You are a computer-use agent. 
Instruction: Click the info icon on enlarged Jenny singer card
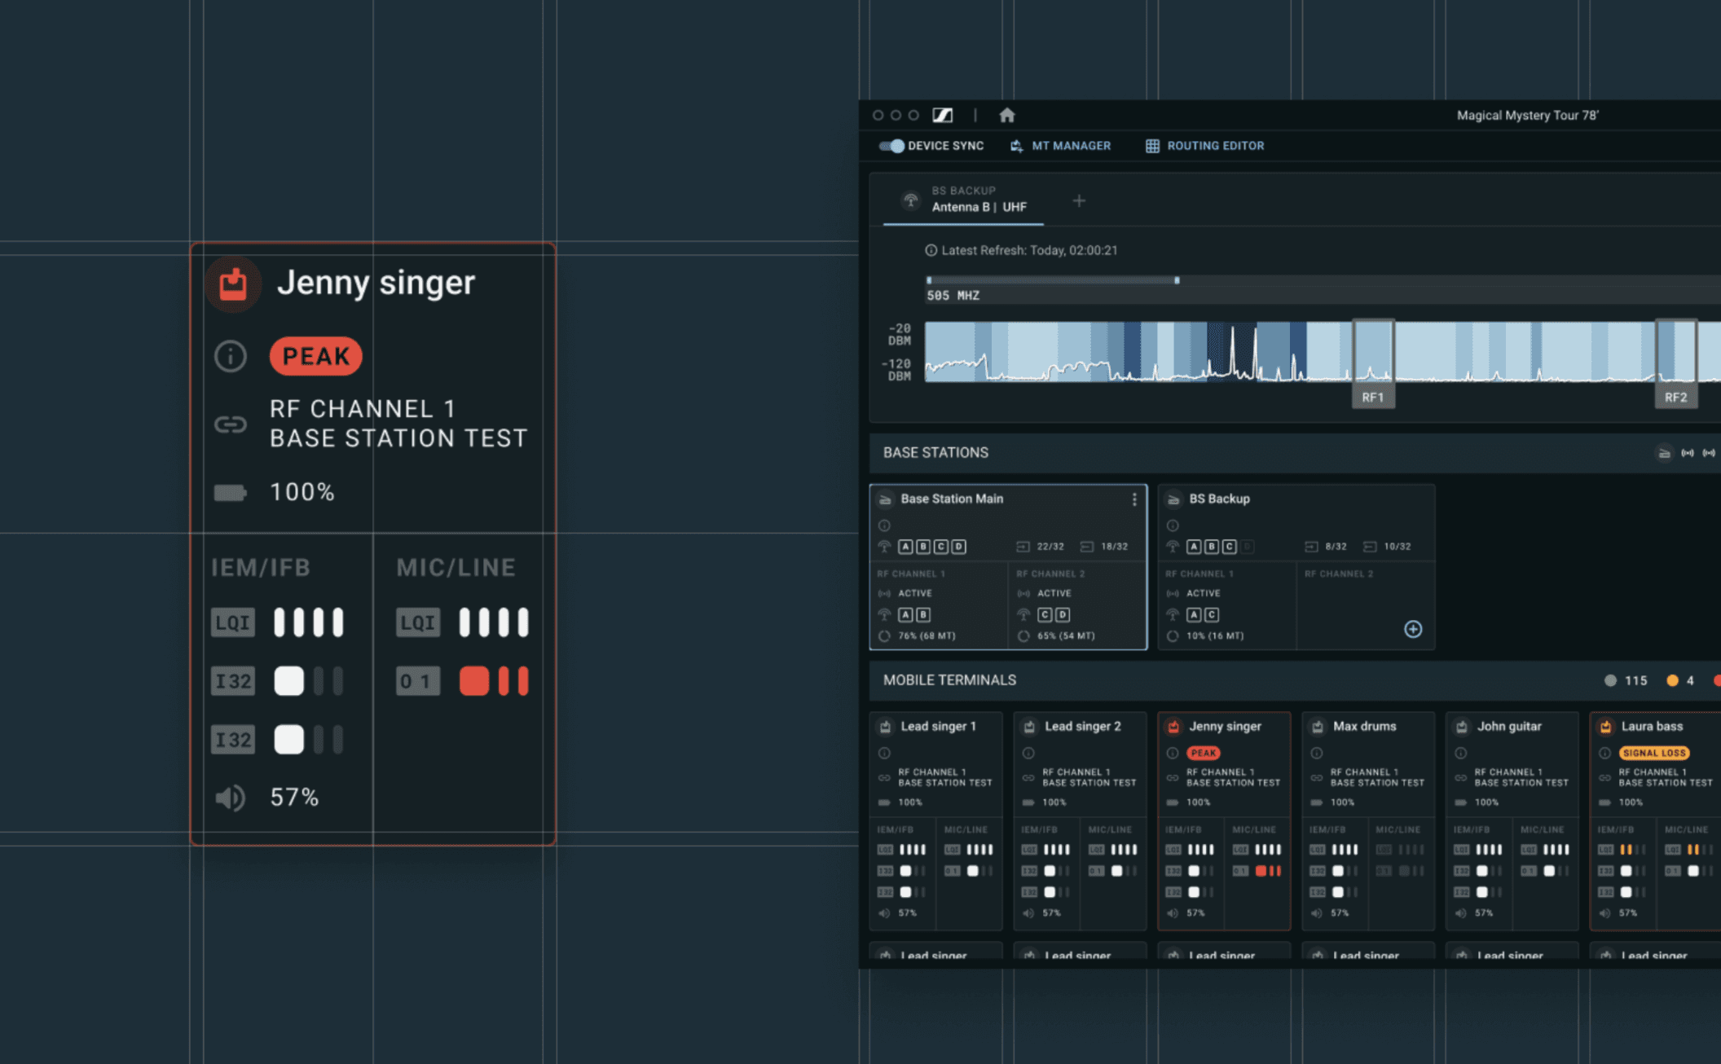pyautogui.click(x=231, y=356)
